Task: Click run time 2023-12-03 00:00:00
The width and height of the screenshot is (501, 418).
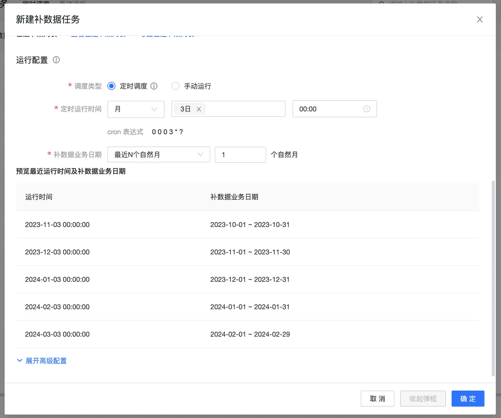Action: click(x=57, y=252)
